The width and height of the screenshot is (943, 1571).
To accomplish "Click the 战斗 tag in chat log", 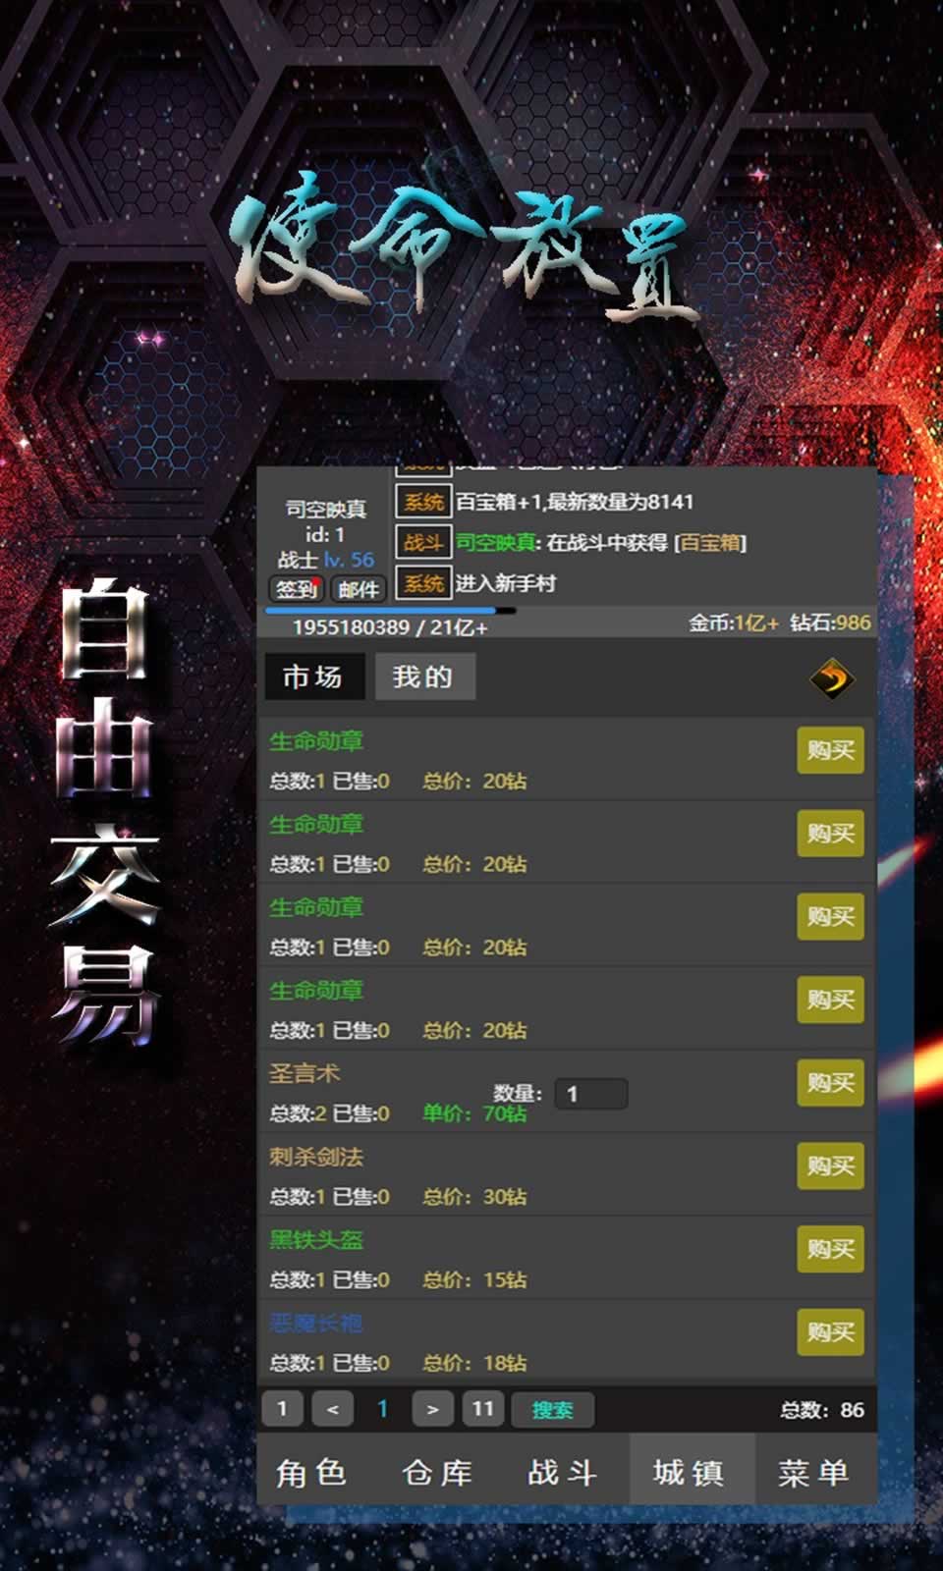I will (x=423, y=542).
